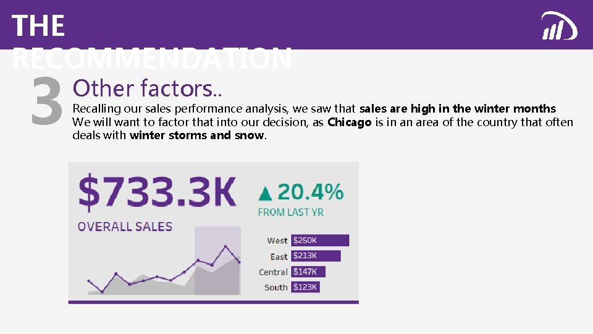
Task: Click the bold word 'Chicago'
Action: (x=350, y=122)
